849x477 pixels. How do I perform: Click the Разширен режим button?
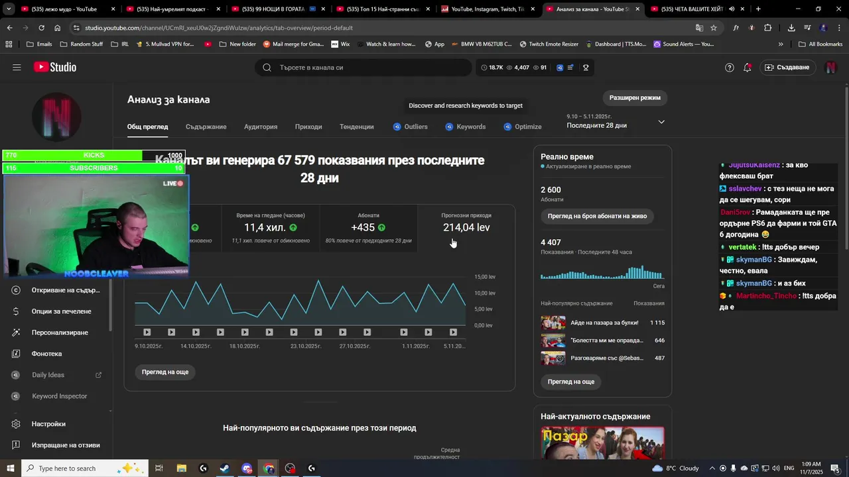tap(635, 97)
